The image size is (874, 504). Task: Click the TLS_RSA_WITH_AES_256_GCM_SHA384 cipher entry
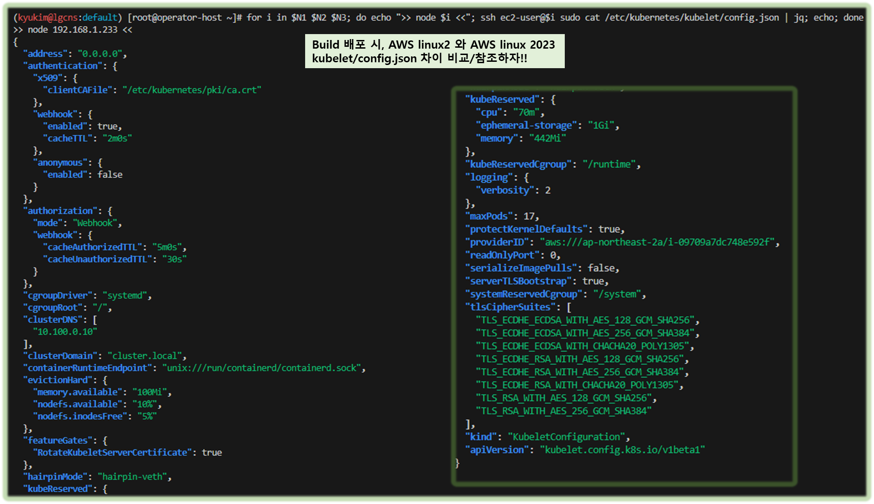point(564,411)
